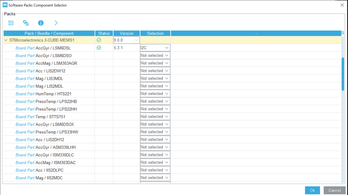Open selection dropdown for AccMag / LSM303AGR
The height and width of the screenshot is (195, 348).
pyautogui.click(x=155, y=63)
